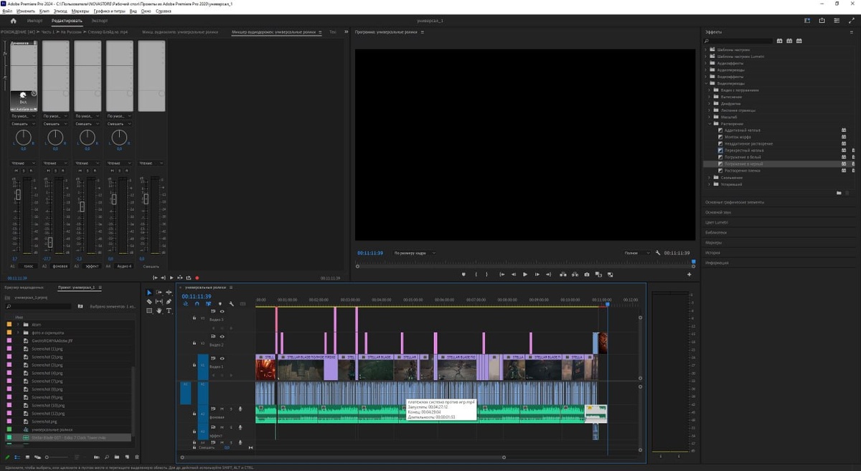861x471 pixels.
Task: Open timeline display settings wrench
Action: (231, 303)
